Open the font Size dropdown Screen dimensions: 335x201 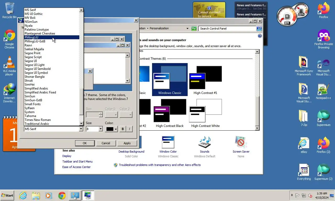coord(100,129)
